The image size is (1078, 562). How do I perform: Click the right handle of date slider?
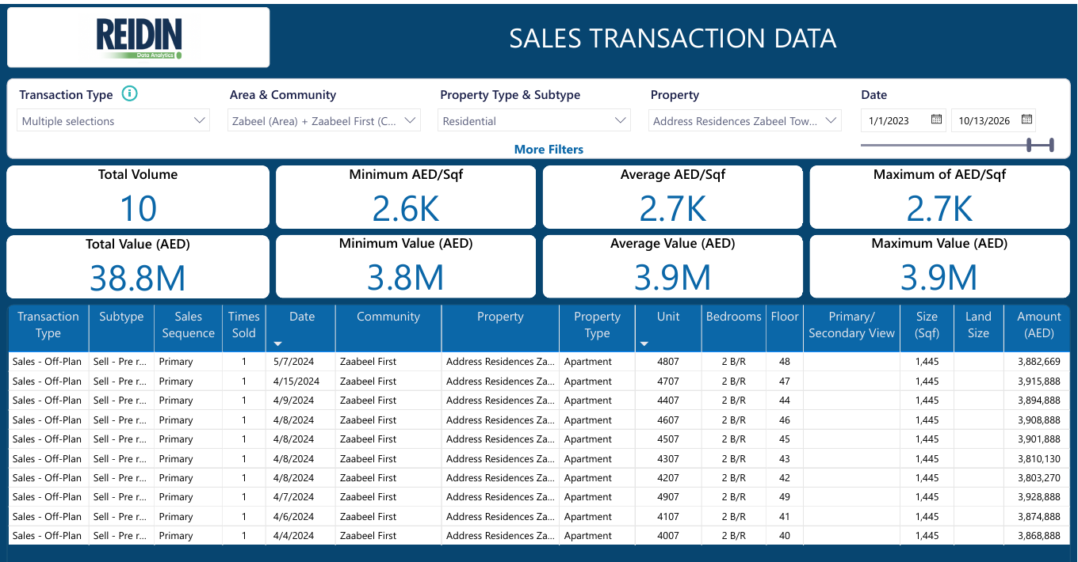click(x=1051, y=145)
